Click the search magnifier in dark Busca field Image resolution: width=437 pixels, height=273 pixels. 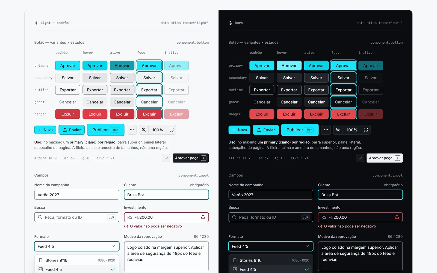coord(234,217)
